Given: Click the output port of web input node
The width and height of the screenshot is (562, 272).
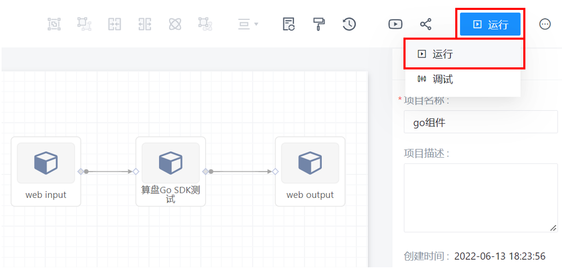Looking at the screenshot, I should point(81,171).
